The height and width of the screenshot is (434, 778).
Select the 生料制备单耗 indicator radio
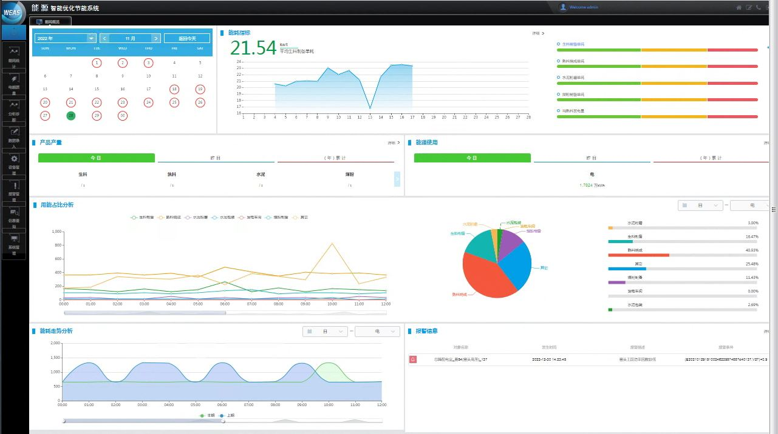(558, 44)
